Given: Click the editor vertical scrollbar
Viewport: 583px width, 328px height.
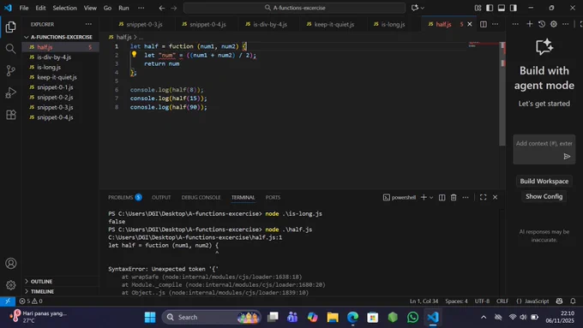Looking at the screenshot, I should (502, 92).
